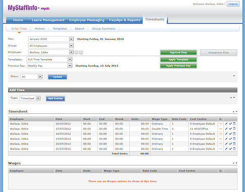Click approve checkmark icon for 17/07/2012 row

tap(230, 128)
